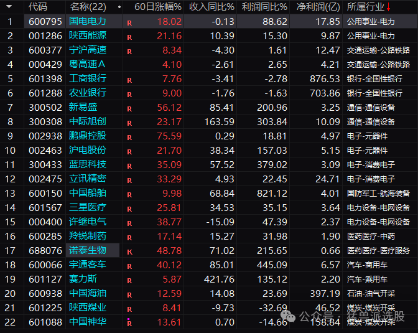Click the R margin icon for 中国海油
Image resolution: width=418 pixels, height=333 pixels.
129,295
